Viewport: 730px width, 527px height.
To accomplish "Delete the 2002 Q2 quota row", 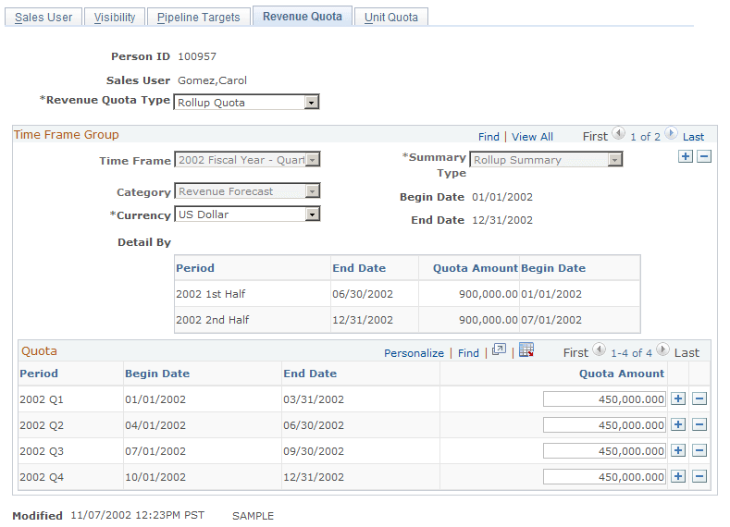I will (699, 424).
